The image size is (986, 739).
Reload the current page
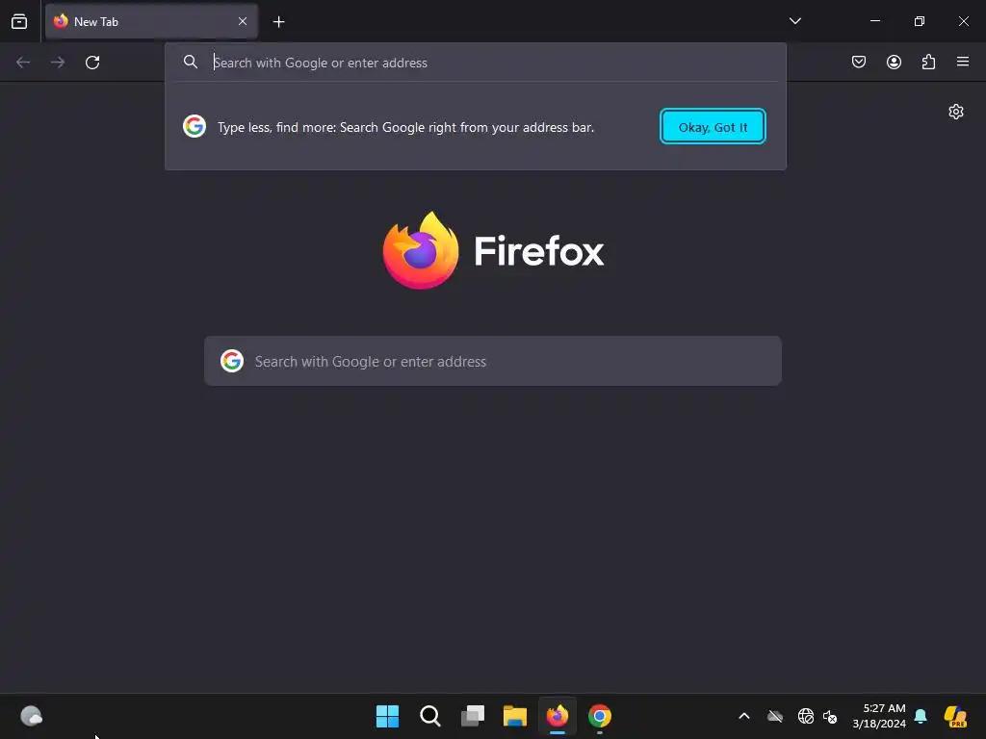[x=92, y=63]
